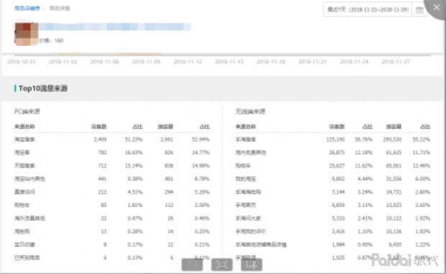Click the wireless visitor count 26,875
The height and width of the screenshot is (274, 446).
point(337,152)
